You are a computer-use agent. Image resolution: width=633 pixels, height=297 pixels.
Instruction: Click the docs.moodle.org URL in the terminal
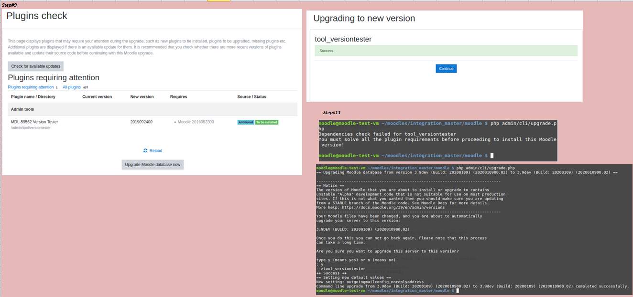coord(394,207)
